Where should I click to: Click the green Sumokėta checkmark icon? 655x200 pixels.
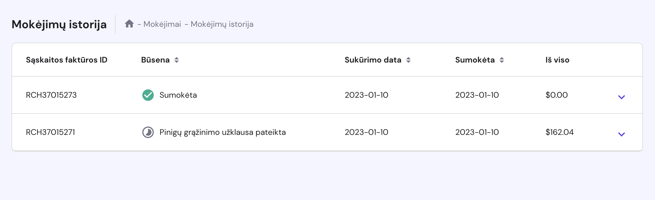tap(148, 95)
